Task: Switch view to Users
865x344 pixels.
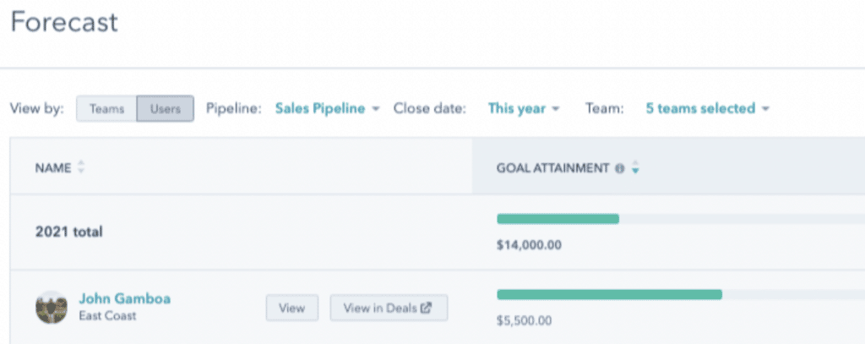Action: 165,109
